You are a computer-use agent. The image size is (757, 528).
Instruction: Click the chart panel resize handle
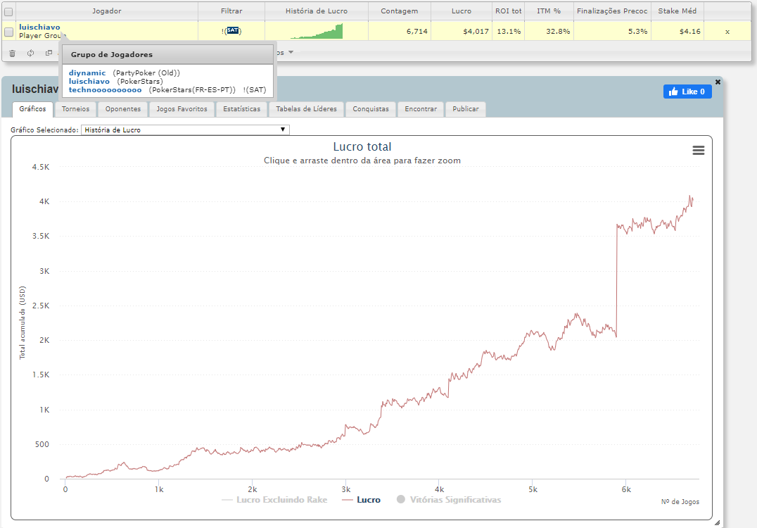[x=717, y=522]
